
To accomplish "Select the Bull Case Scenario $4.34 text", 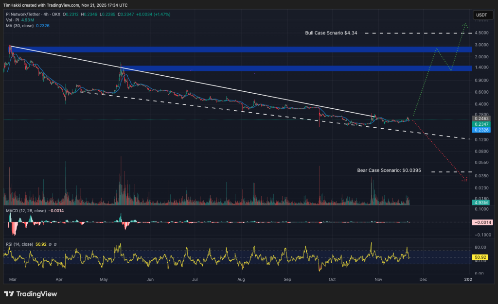I will (330, 33).
